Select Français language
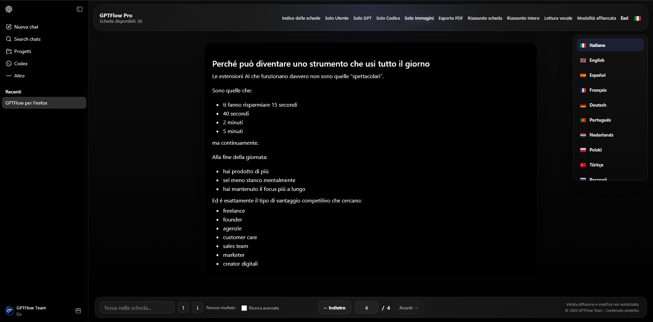653x322 pixels. click(610, 90)
